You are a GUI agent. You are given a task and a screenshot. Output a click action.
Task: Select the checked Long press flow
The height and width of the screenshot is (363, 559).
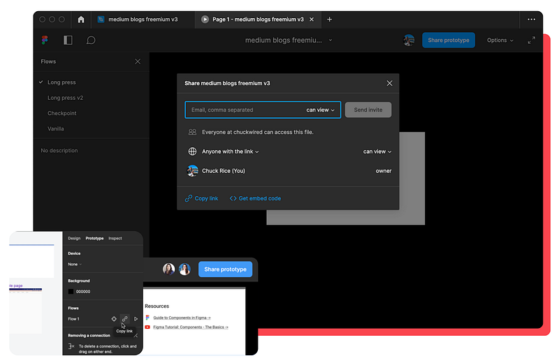click(x=61, y=82)
